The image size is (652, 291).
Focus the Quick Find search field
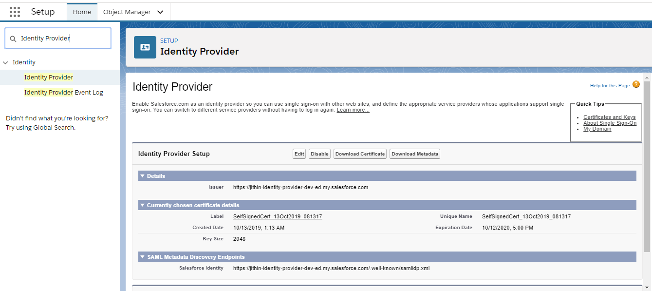click(58, 39)
